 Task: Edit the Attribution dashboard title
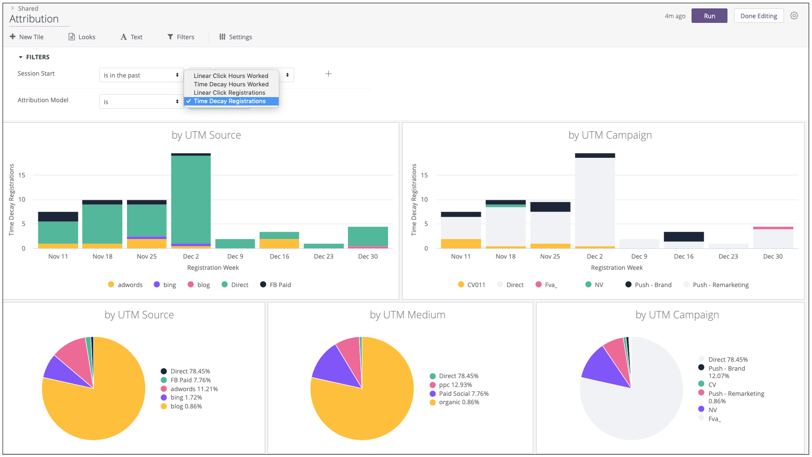tap(34, 19)
